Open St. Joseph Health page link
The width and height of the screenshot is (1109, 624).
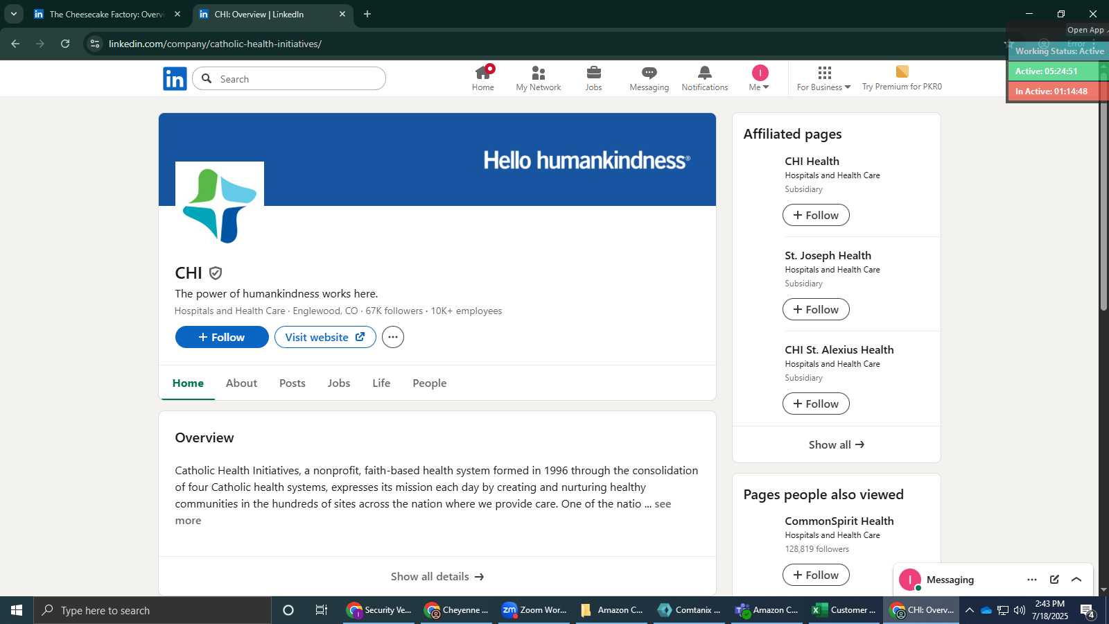click(828, 255)
